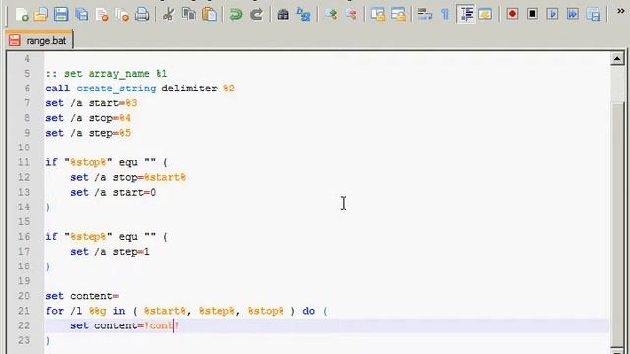This screenshot has height=354, width=630.
Task: Click "%stop%" in the for loop range
Action: (x=266, y=311)
